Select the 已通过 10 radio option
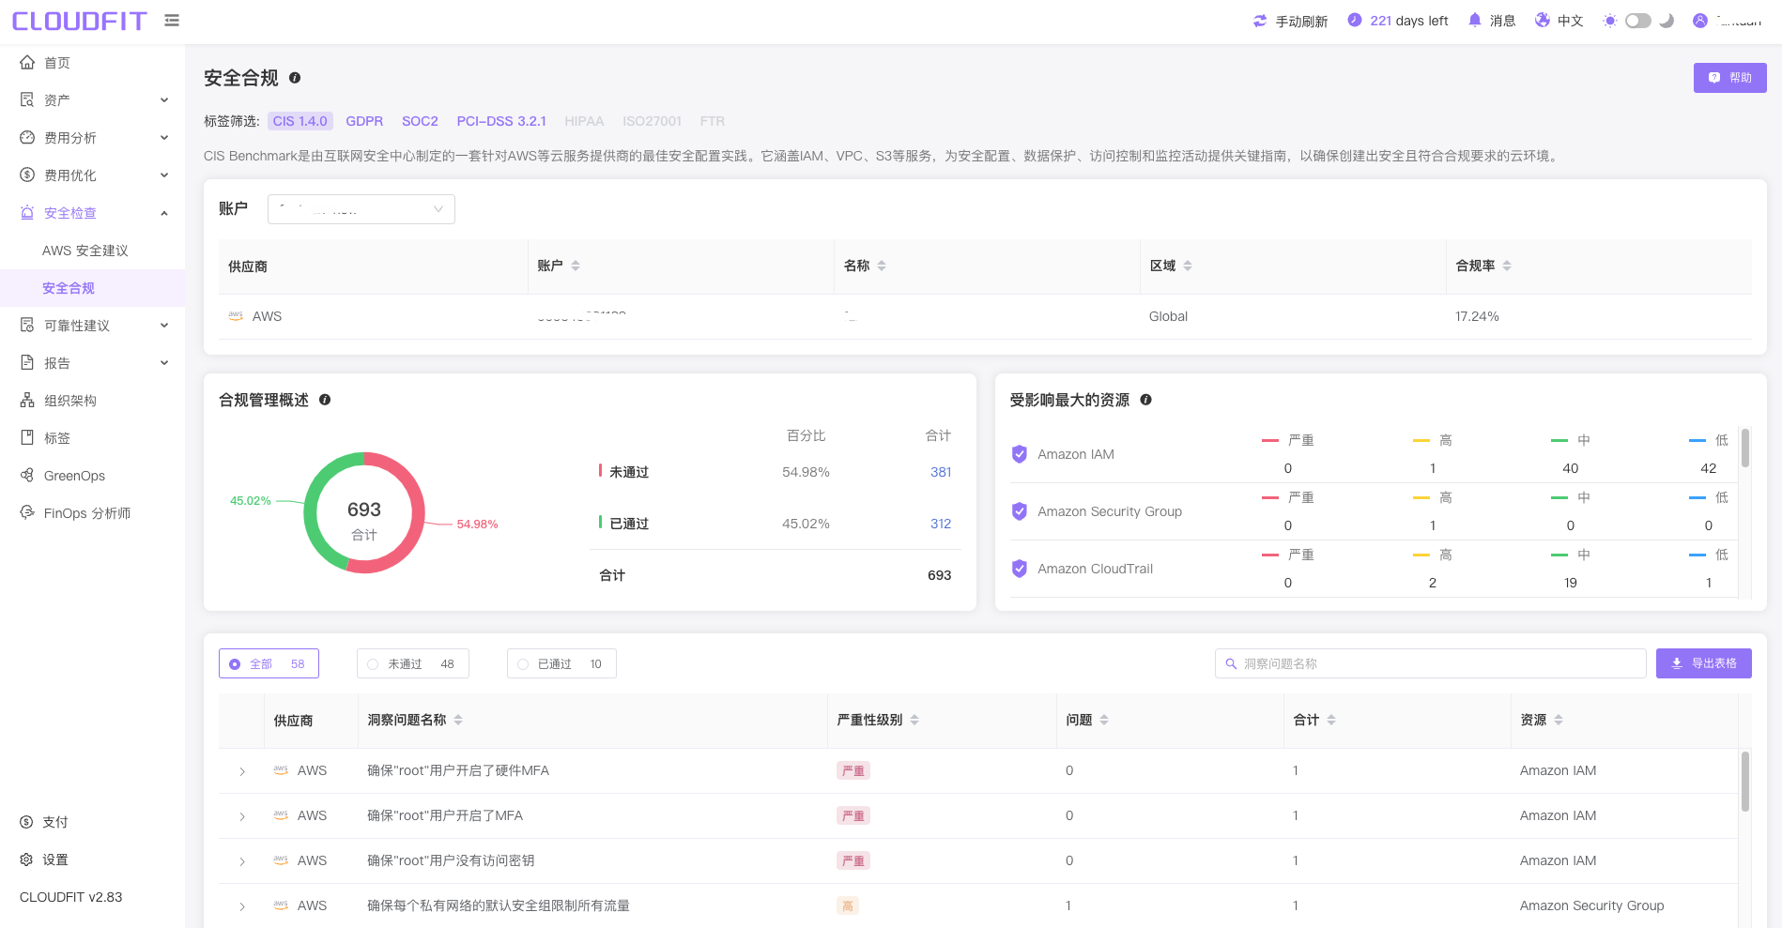 (x=561, y=663)
